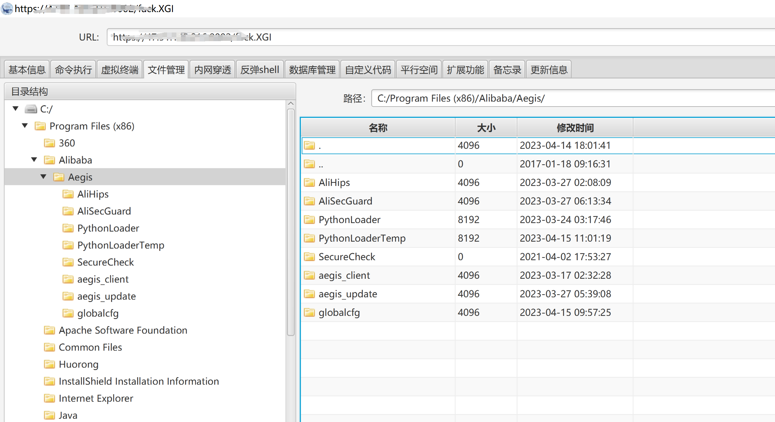This screenshot has height=422, width=775.
Task: Click AliHips folder icon in file table
Action: coord(309,182)
